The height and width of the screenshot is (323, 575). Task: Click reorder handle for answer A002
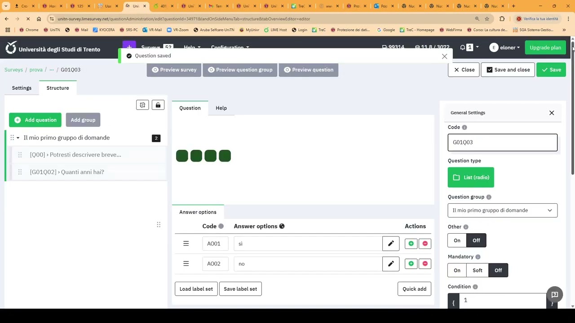[x=186, y=264]
